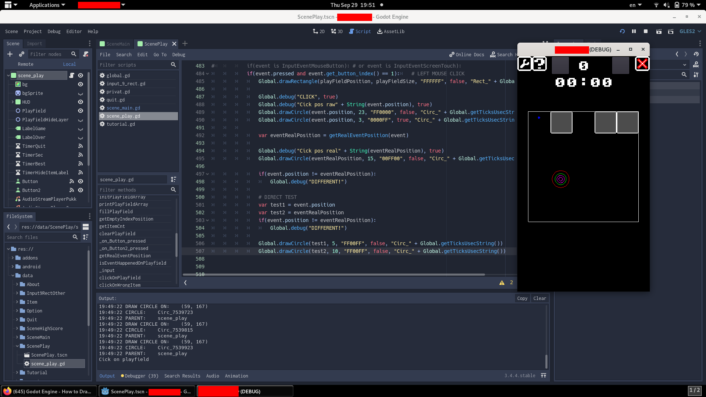Toggle visibility of the HUD node
Viewport: 706px width, 397px height.
(81, 102)
